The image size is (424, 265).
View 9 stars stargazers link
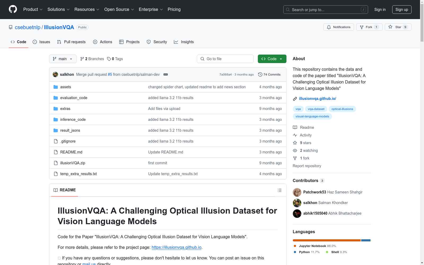[x=302, y=143]
